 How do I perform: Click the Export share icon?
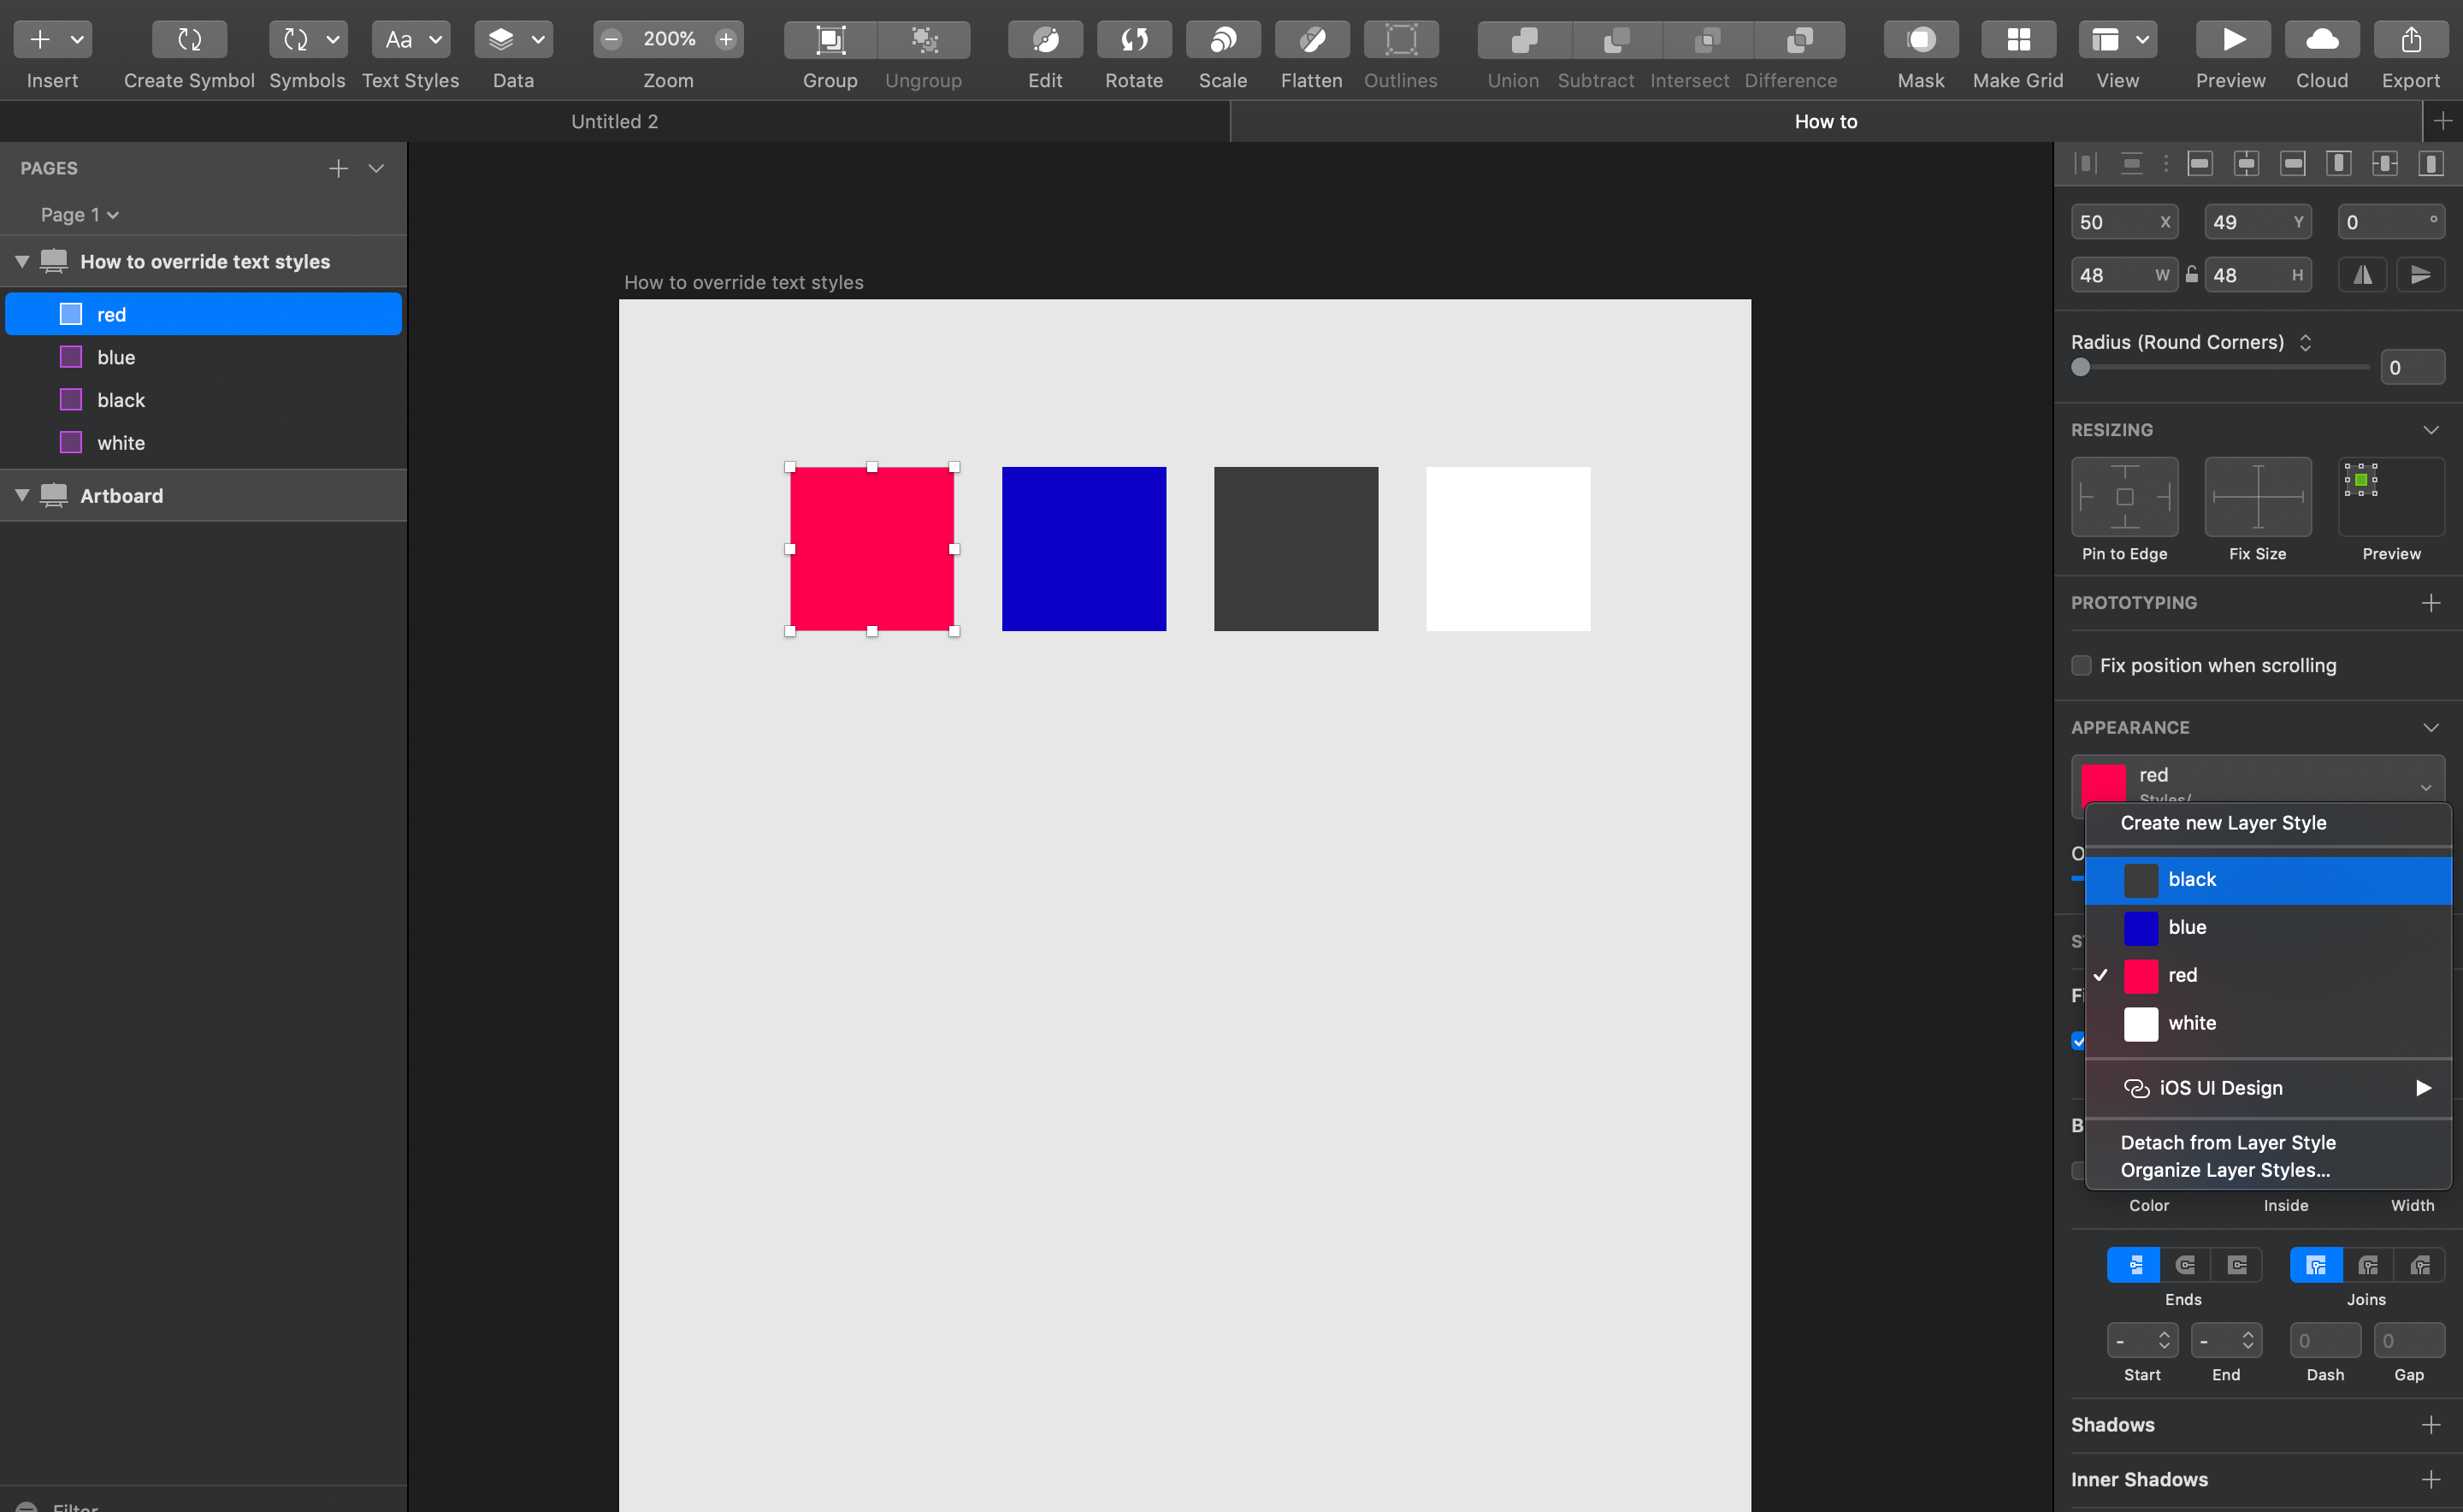pyautogui.click(x=2410, y=40)
